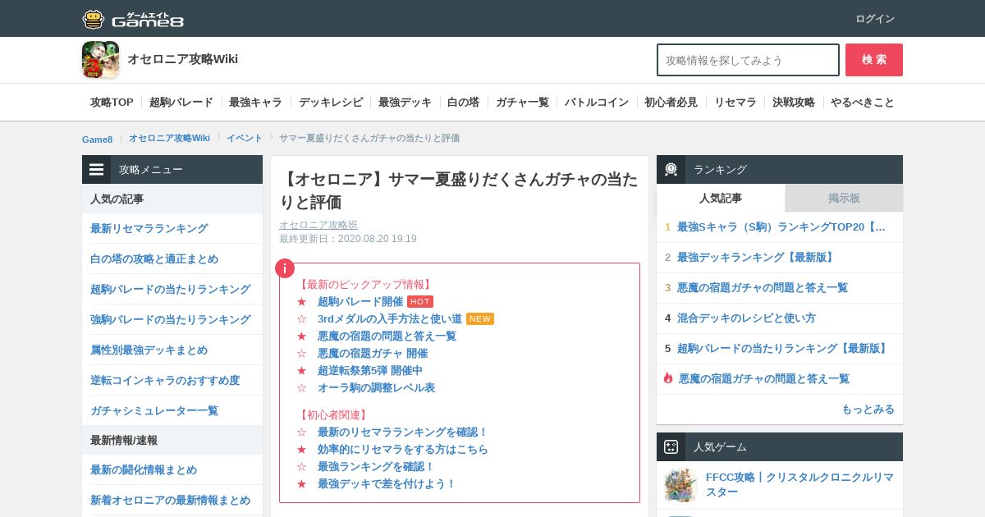The image size is (985, 517).
Task: Click イベント breadcrumb link
Action: (245, 138)
